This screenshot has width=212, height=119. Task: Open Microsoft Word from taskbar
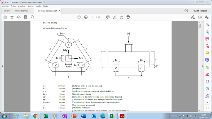(83, 116)
